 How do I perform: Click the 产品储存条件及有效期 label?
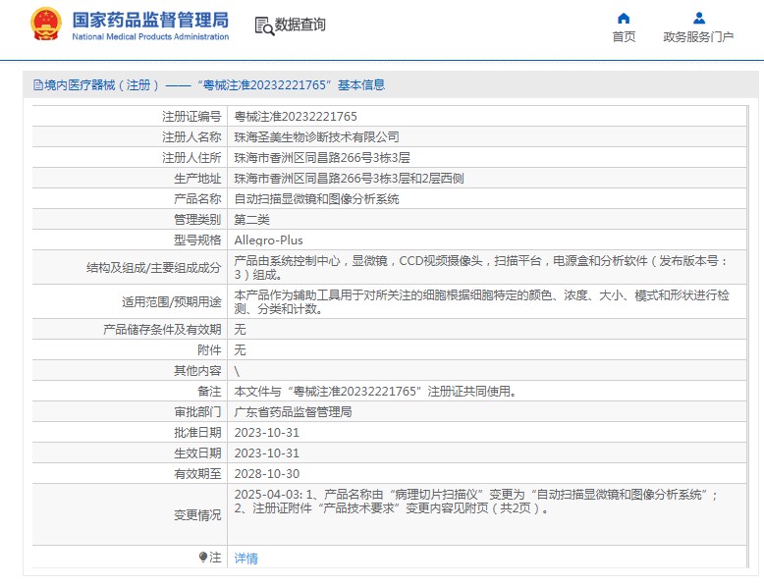[x=162, y=330]
